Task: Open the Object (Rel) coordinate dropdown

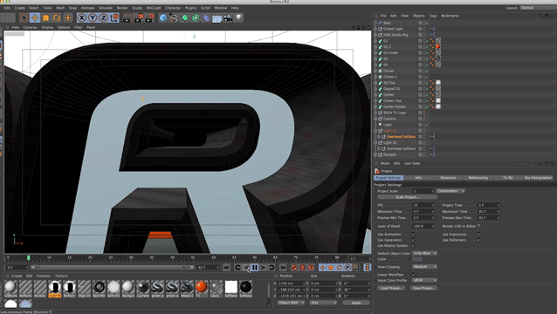Action: tap(291, 303)
